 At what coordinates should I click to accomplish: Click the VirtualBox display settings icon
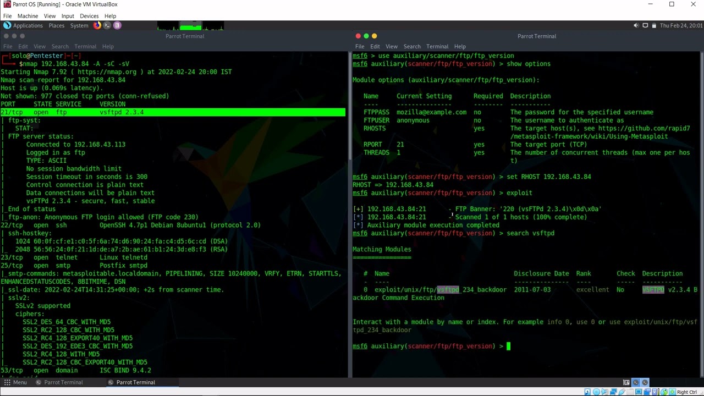pyautogui.click(x=639, y=392)
